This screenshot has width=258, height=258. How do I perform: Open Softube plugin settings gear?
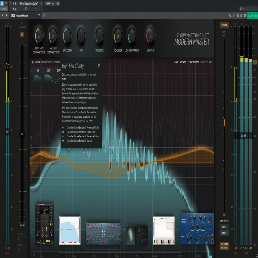tap(245, 15)
